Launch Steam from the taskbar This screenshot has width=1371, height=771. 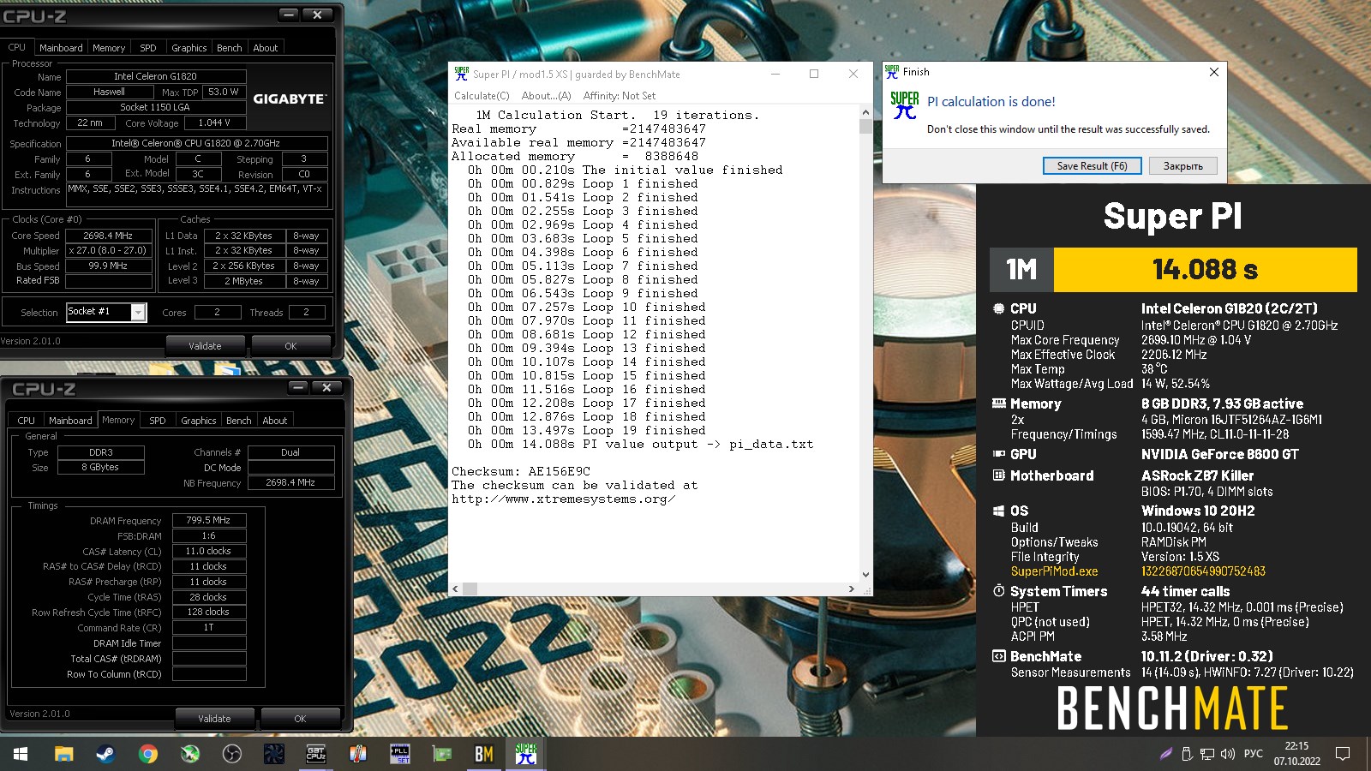(105, 754)
